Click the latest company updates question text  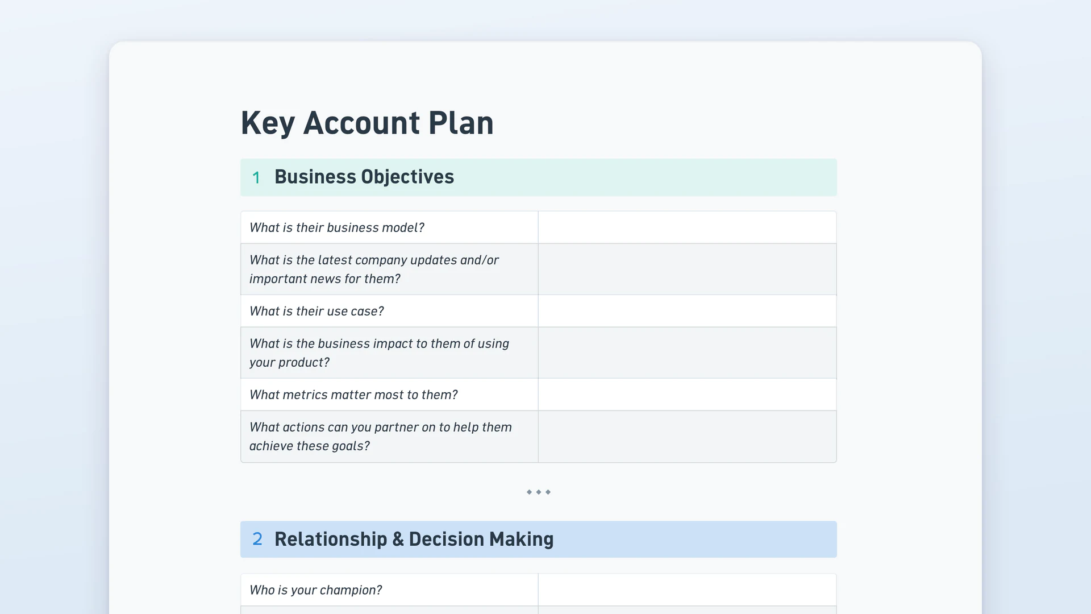pyautogui.click(x=374, y=269)
